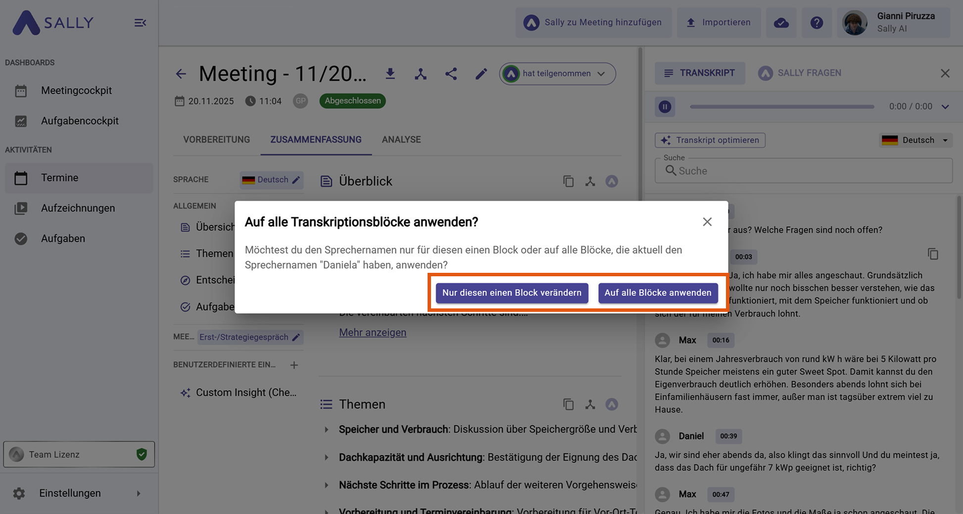
Task: Switch to the Analyse tab
Action: (x=401, y=140)
